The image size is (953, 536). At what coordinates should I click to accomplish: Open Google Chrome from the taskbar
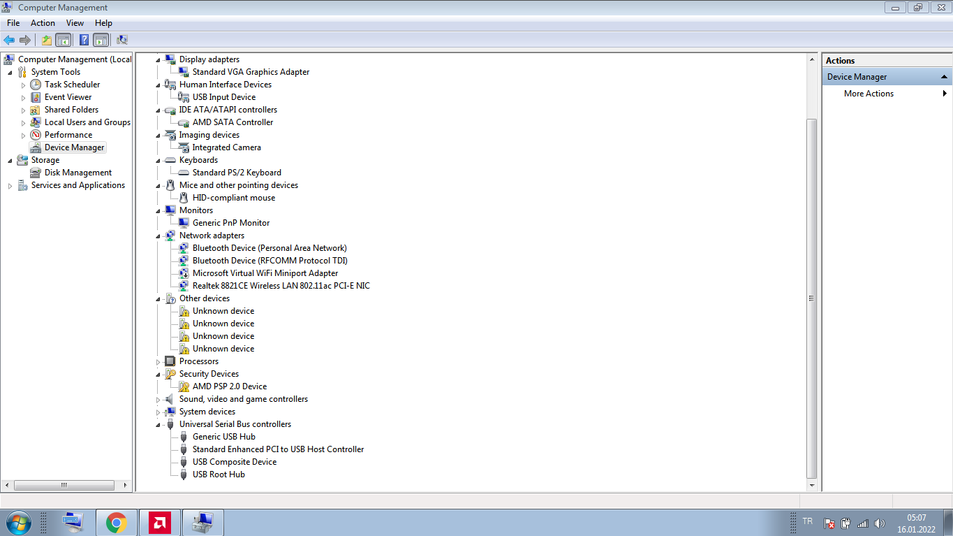point(117,523)
